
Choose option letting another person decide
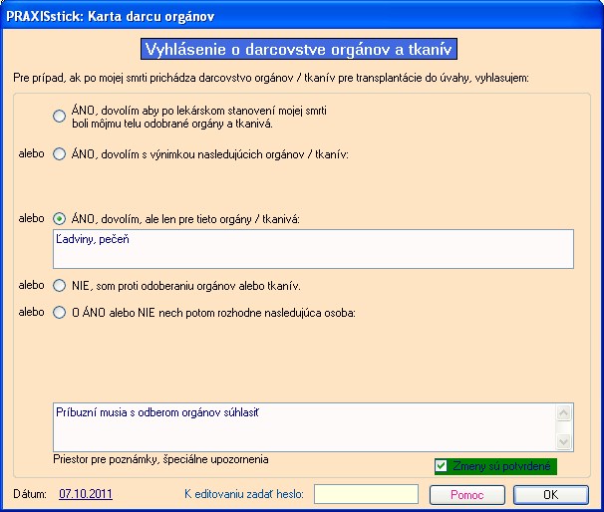click(x=60, y=312)
